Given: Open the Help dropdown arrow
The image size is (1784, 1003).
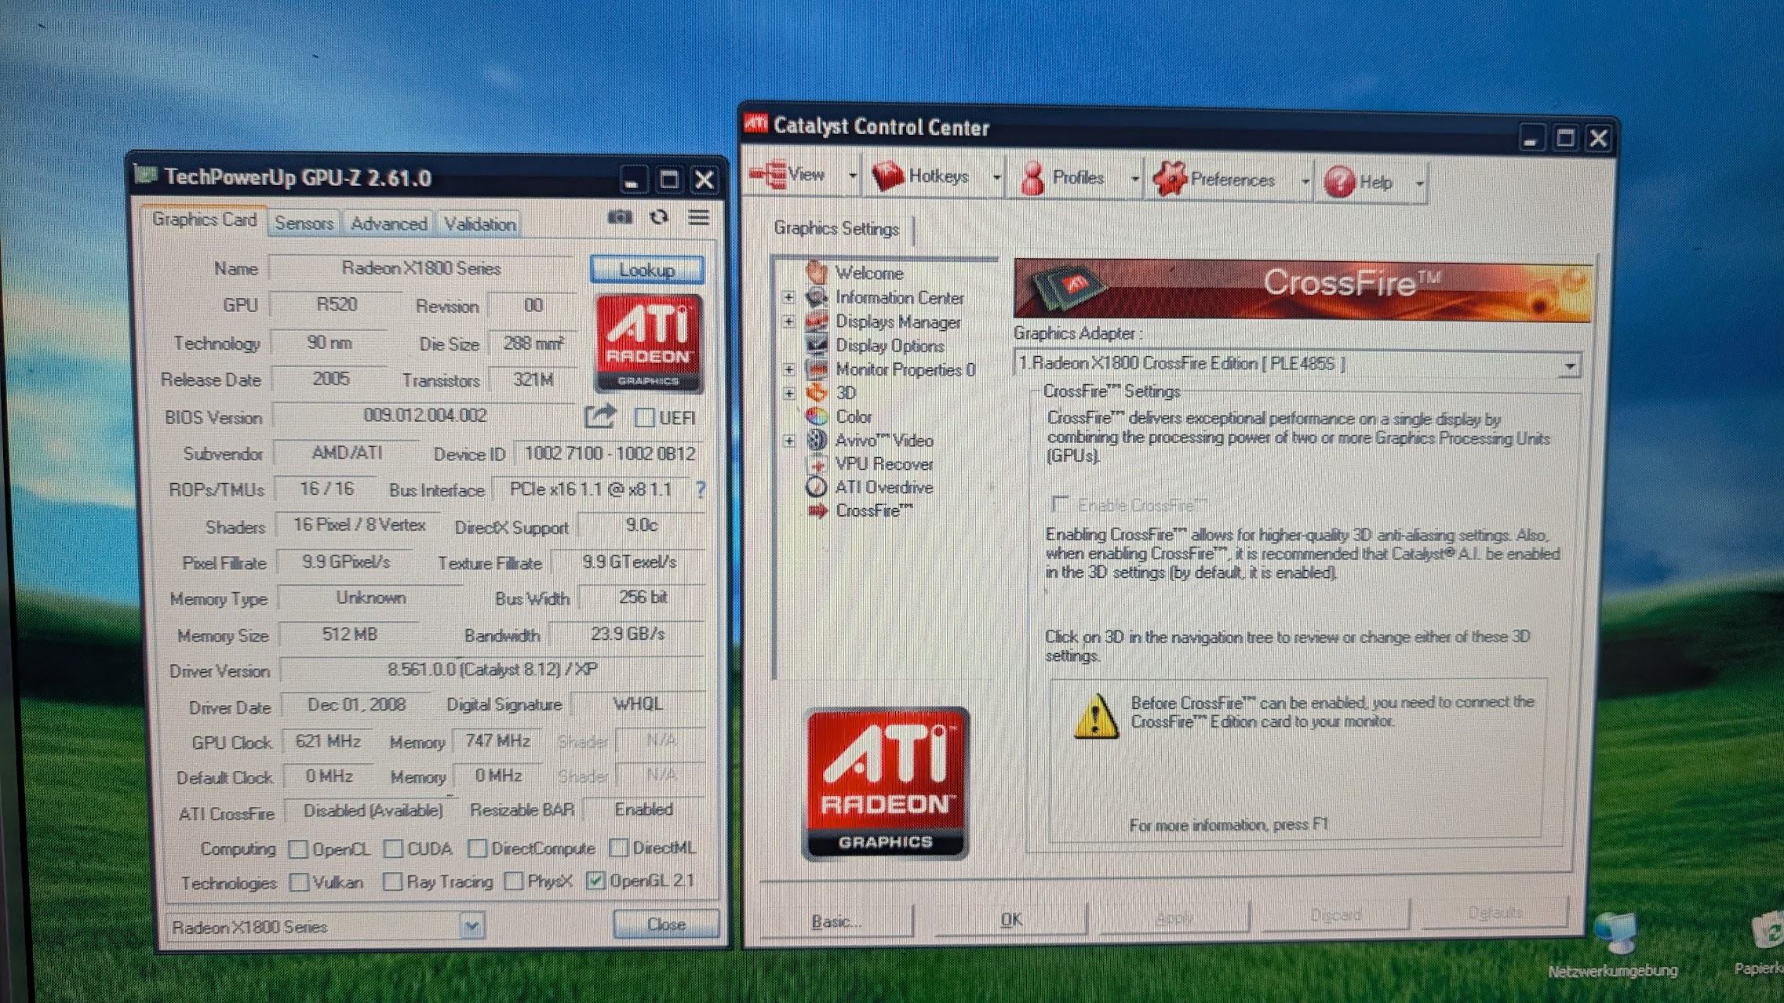Looking at the screenshot, I should click(1419, 184).
